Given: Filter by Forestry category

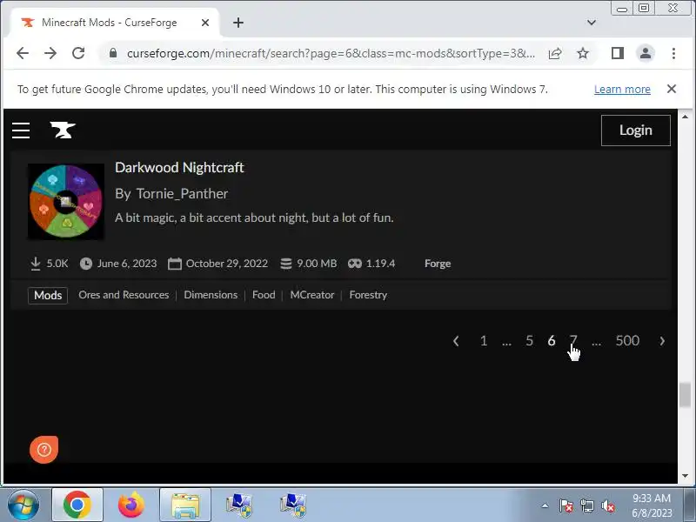Looking at the screenshot, I should pos(368,295).
